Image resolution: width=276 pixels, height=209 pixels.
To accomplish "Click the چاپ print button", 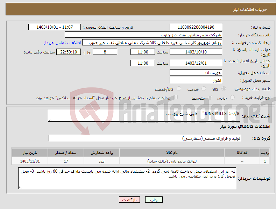I will (x=154, y=200).
